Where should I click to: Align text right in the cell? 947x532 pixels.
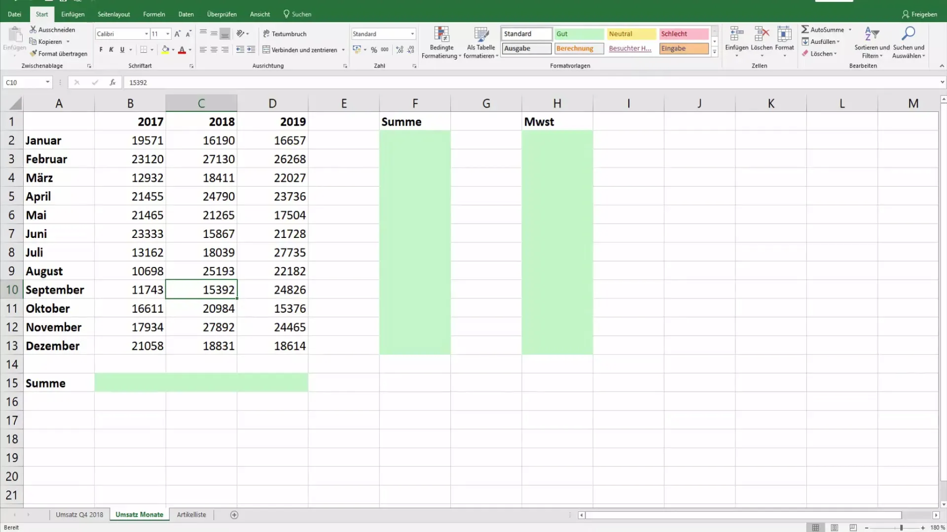click(x=225, y=49)
